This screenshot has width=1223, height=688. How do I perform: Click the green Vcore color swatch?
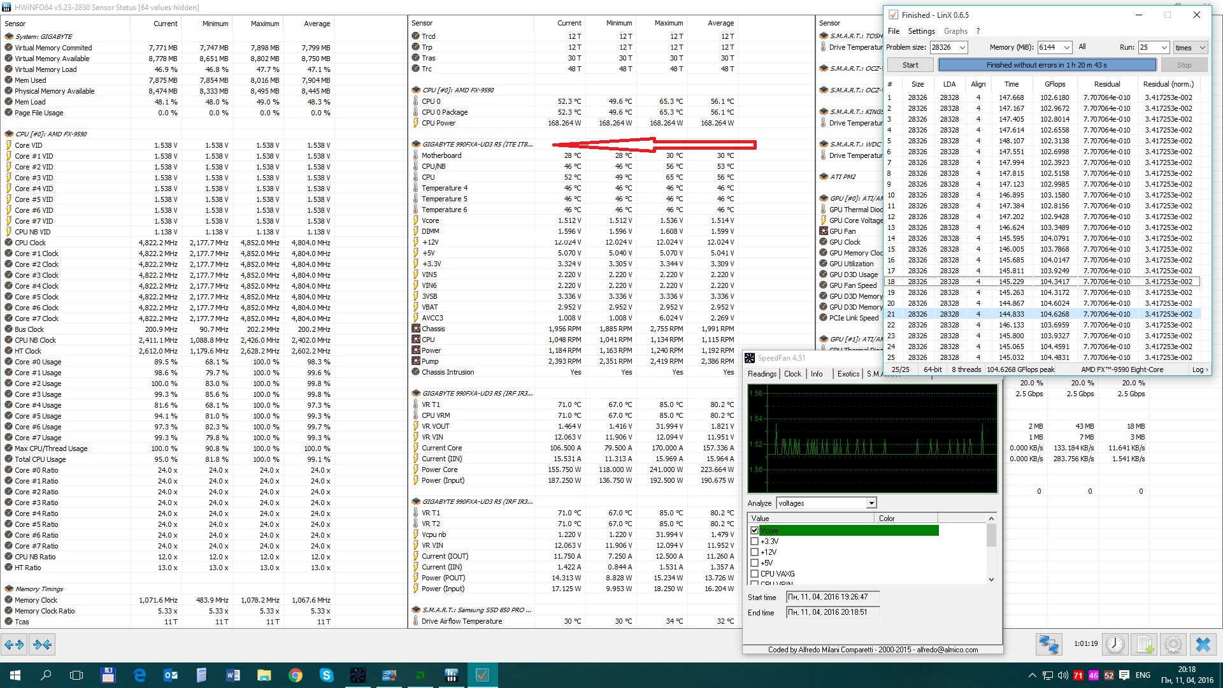point(906,531)
